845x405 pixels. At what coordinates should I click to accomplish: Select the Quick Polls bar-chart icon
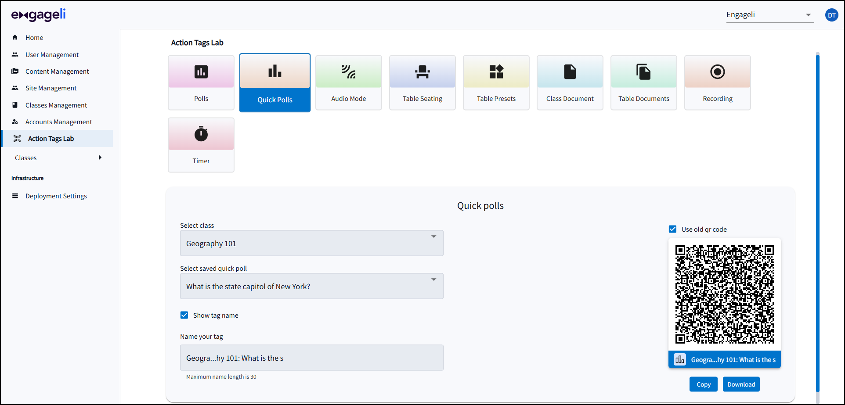(x=275, y=71)
